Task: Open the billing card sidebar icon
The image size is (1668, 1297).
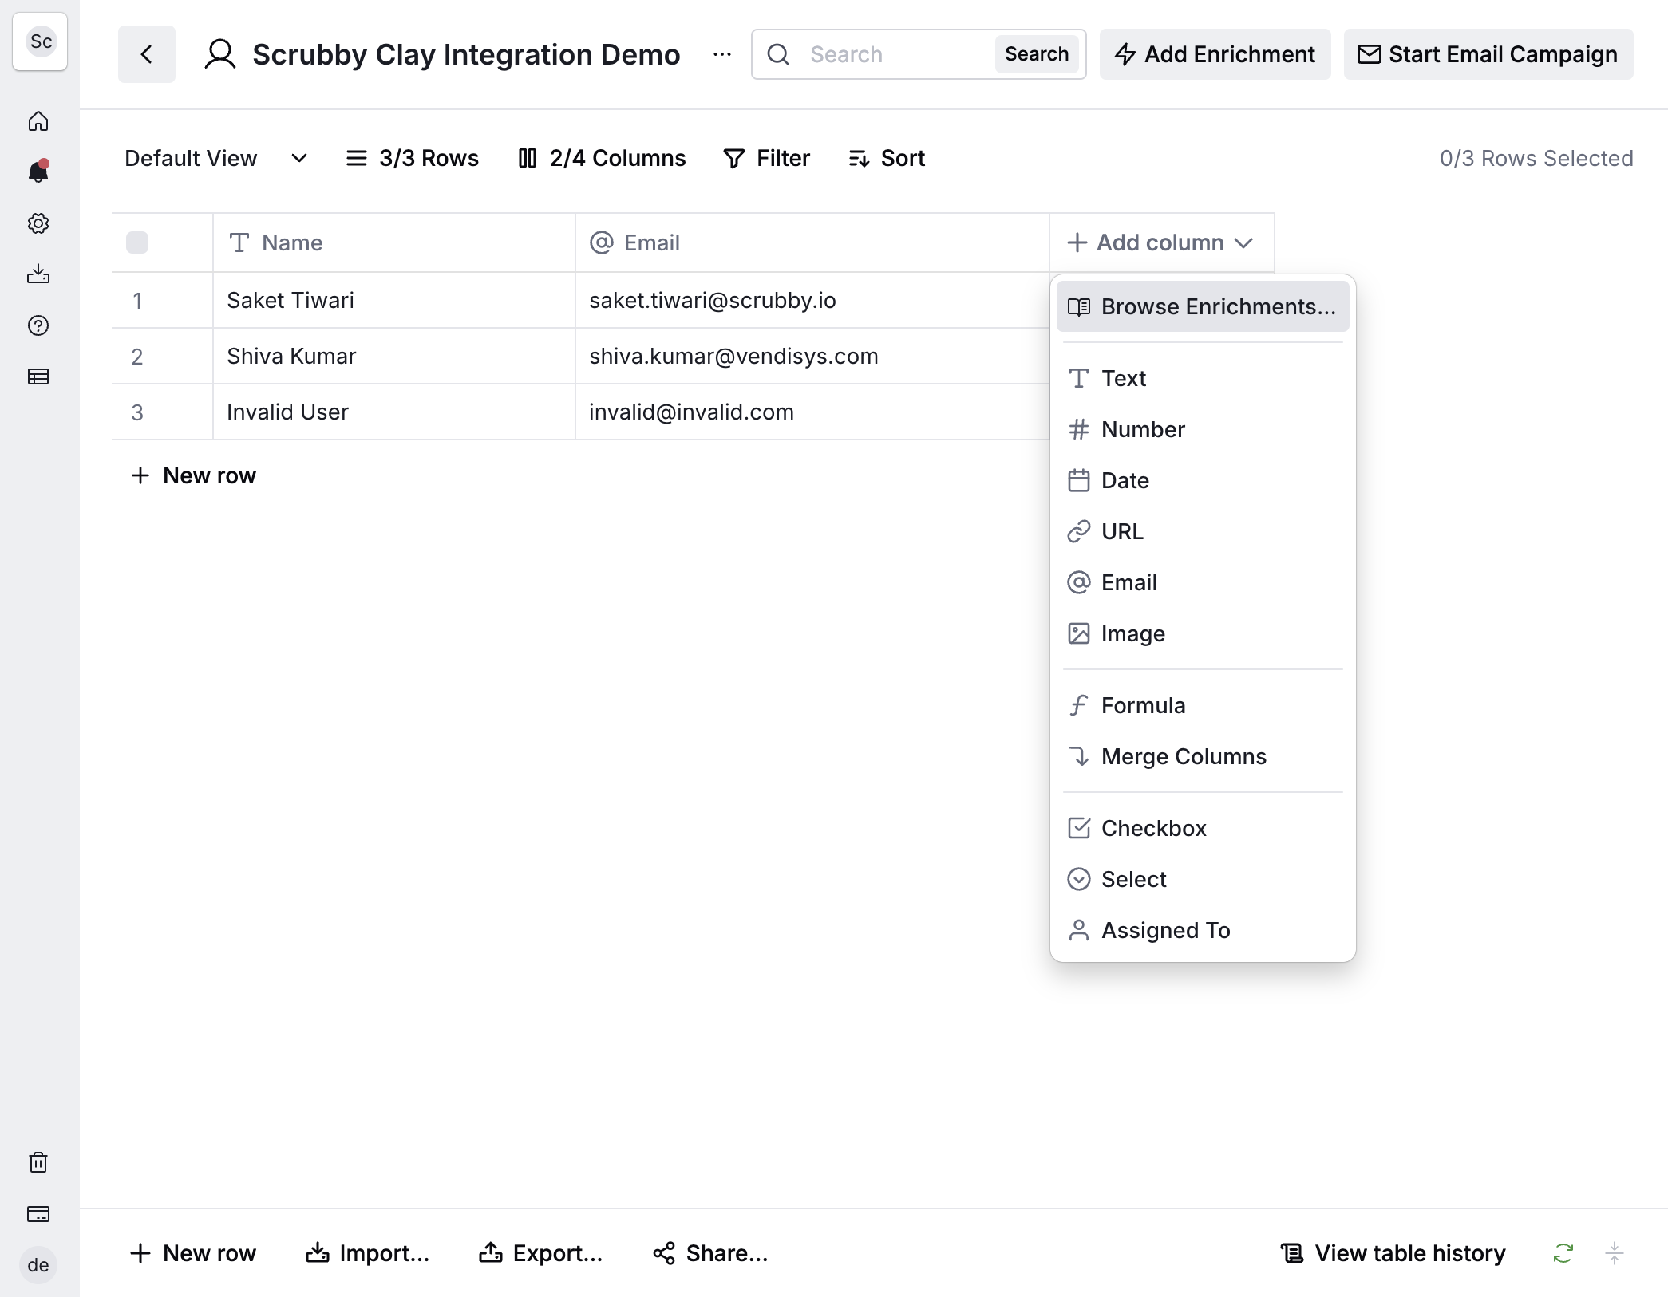Action: tap(38, 1214)
